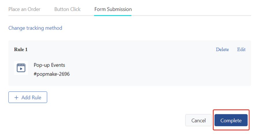
Task: Add a new rule with Add Rule
Action: (x=28, y=97)
